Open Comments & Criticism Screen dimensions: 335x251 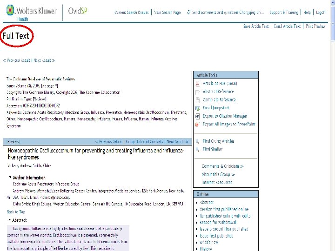(x=222, y=166)
